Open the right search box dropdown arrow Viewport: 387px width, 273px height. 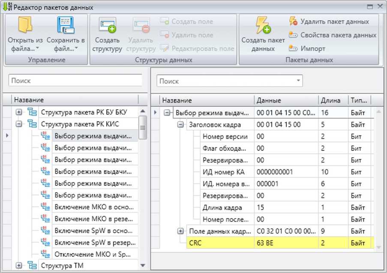(x=298, y=81)
